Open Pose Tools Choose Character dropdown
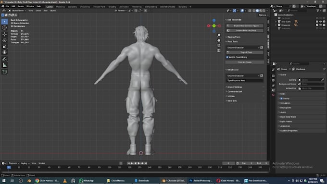 (243, 48)
